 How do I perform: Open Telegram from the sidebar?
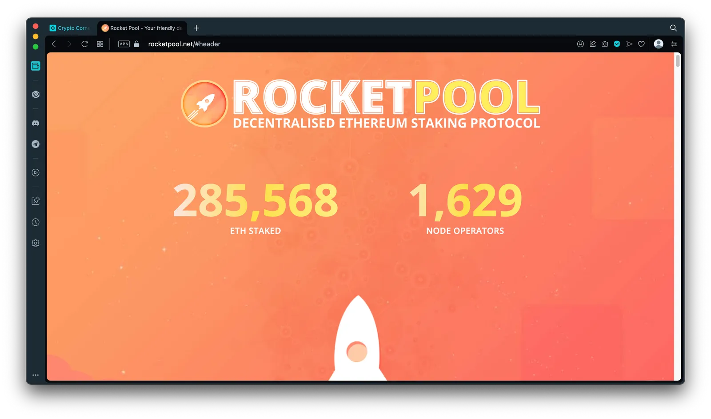tap(36, 144)
